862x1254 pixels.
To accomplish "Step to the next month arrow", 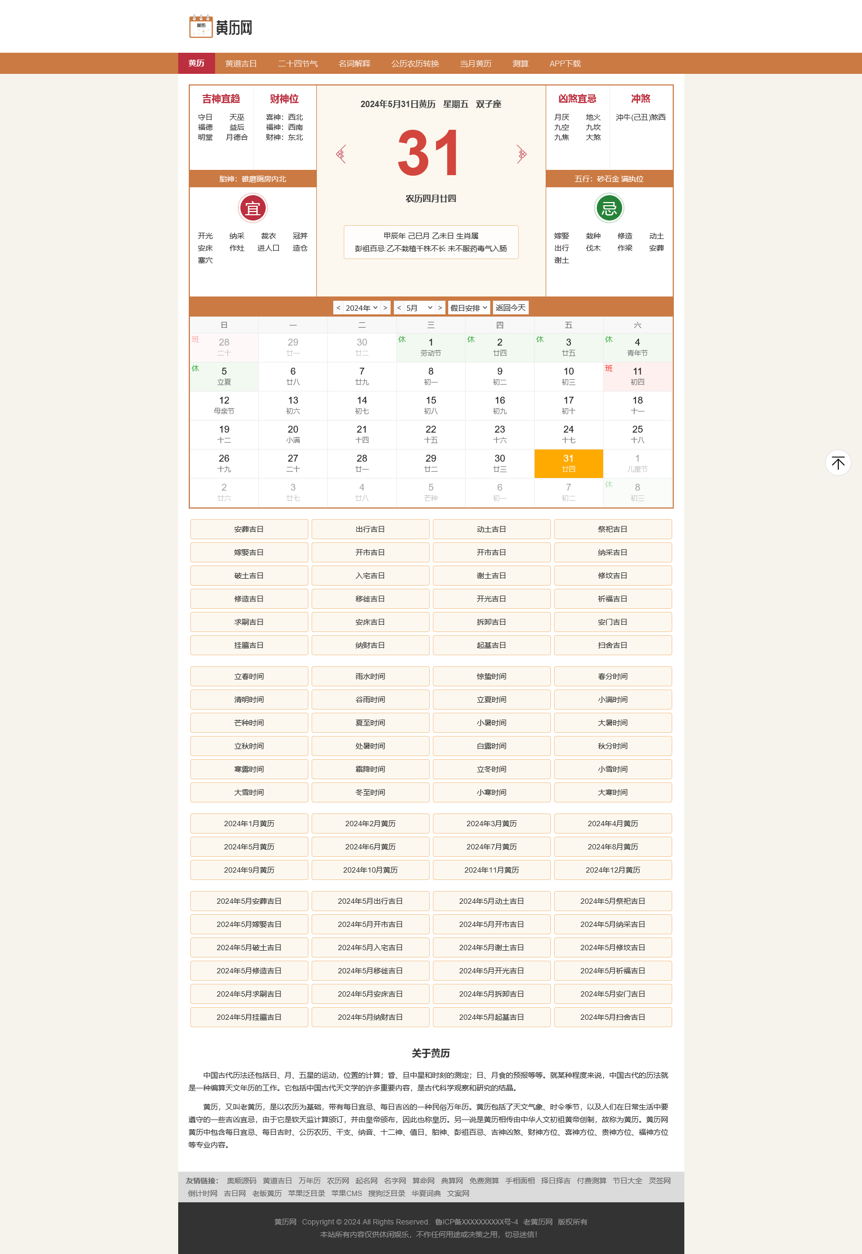I will pyautogui.click(x=440, y=308).
